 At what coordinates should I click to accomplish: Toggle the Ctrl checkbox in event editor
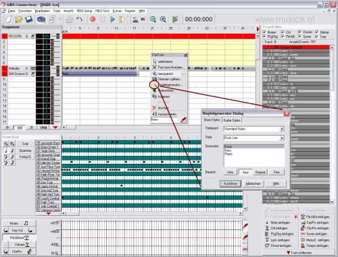[283, 32]
